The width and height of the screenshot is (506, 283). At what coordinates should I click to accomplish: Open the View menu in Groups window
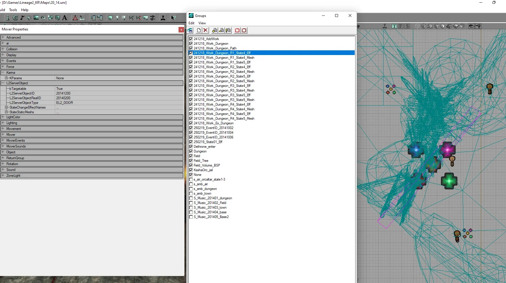tap(202, 23)
